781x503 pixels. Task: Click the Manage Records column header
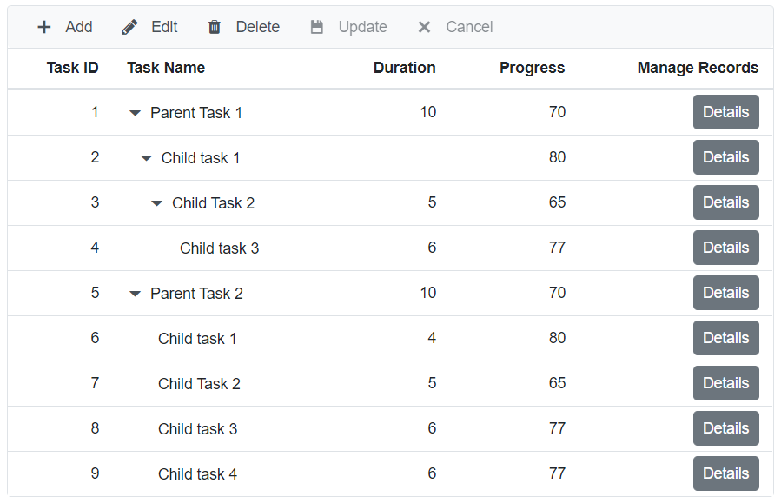click(698, 68)
